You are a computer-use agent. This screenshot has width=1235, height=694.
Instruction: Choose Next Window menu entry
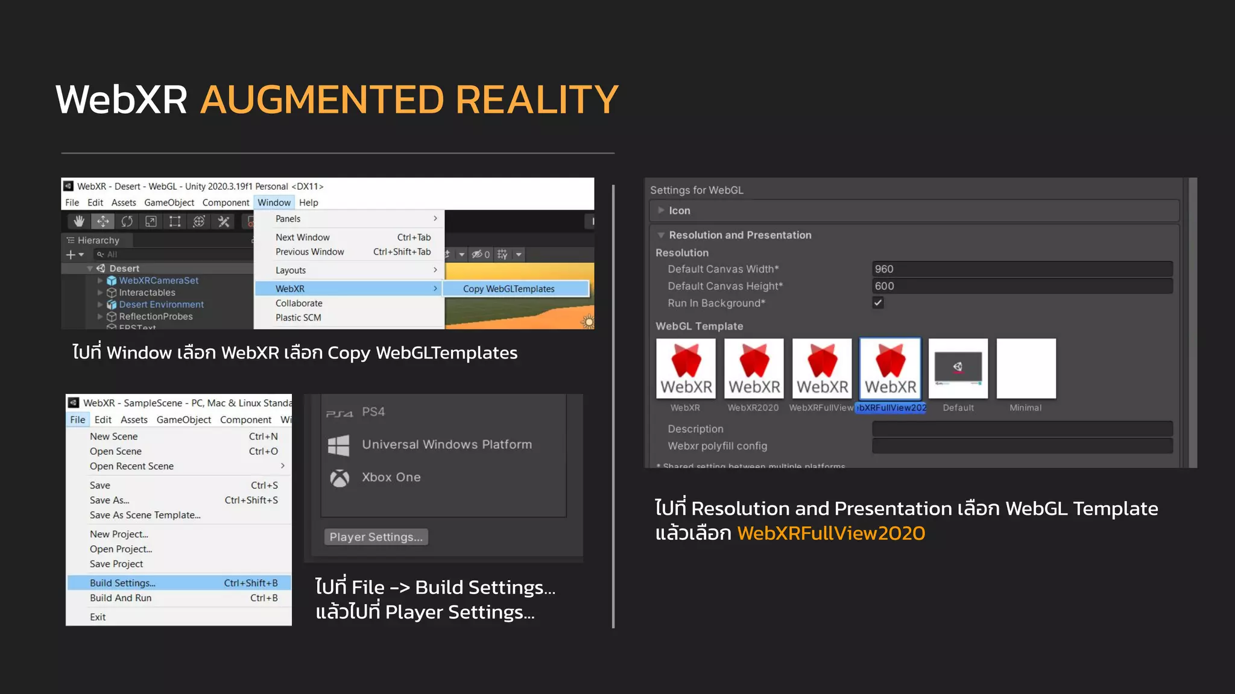(x=349, y=237)
